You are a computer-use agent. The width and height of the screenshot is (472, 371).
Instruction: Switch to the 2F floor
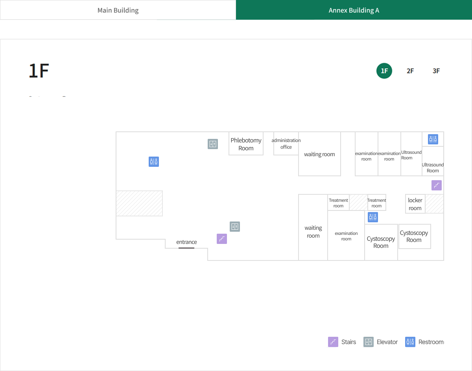click(410, 71)
